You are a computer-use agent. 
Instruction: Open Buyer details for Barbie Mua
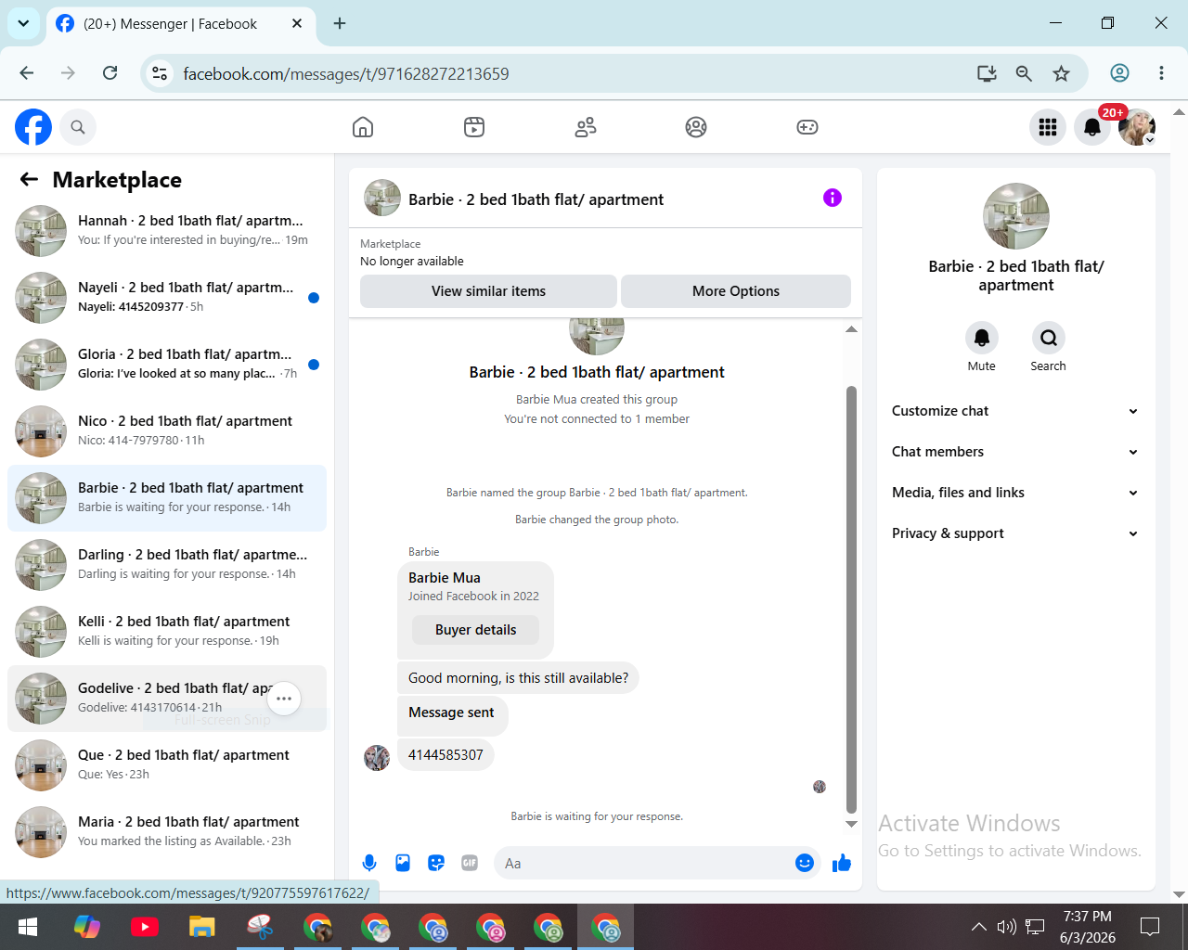(476, 630)
